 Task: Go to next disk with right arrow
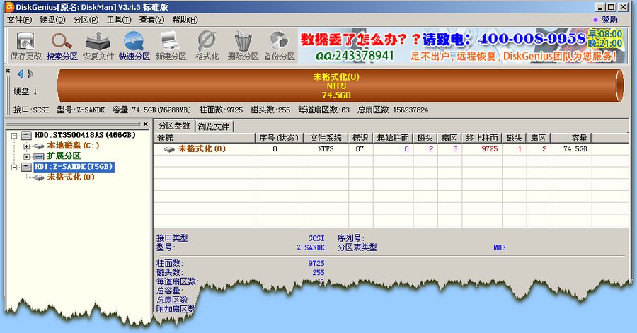30,74
